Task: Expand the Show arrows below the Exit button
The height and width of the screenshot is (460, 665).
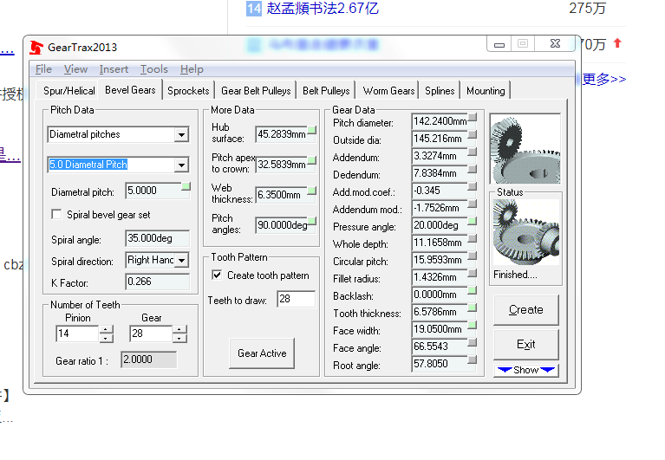Action: coord(525,370)
